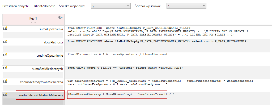Select the zdolnoscKredytowaMiesieczna row name

click(x=41, y=82)
